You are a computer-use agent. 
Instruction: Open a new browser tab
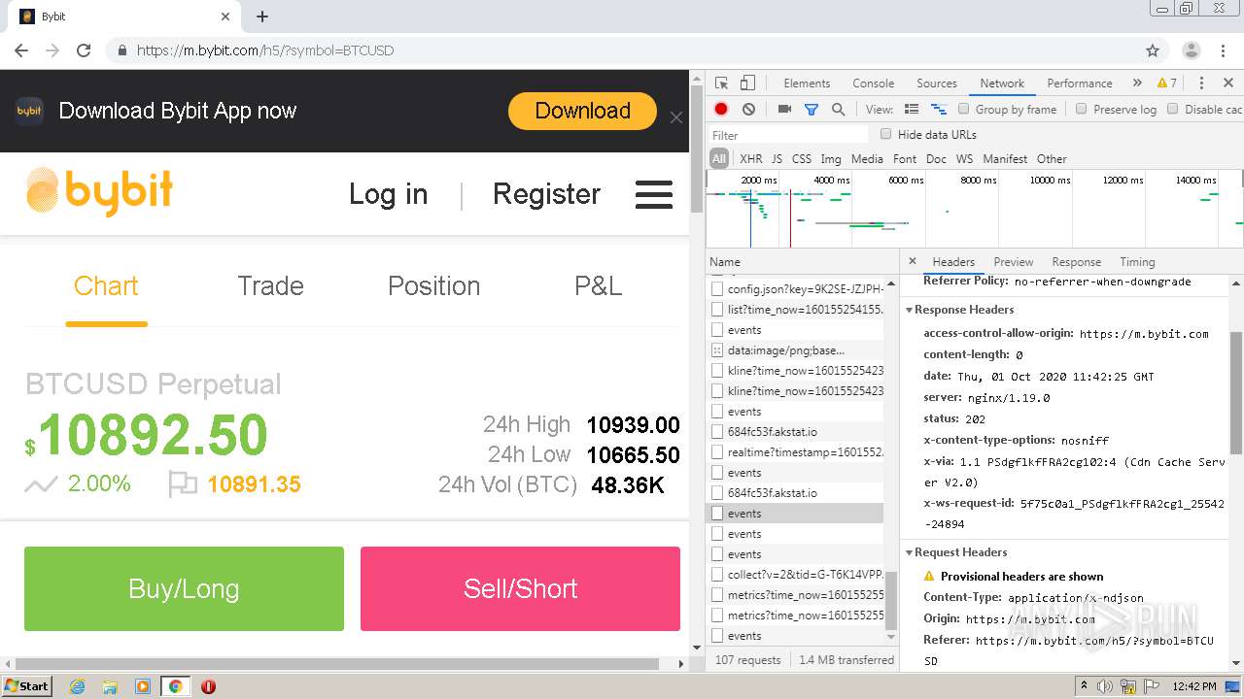(x=262, y=17)
